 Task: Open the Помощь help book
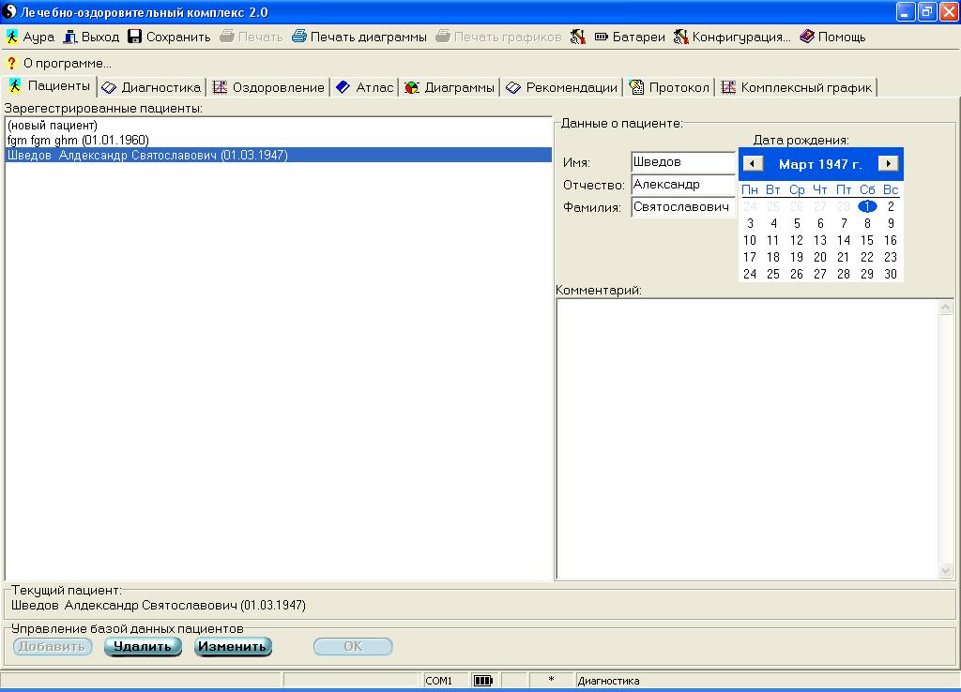807,38
